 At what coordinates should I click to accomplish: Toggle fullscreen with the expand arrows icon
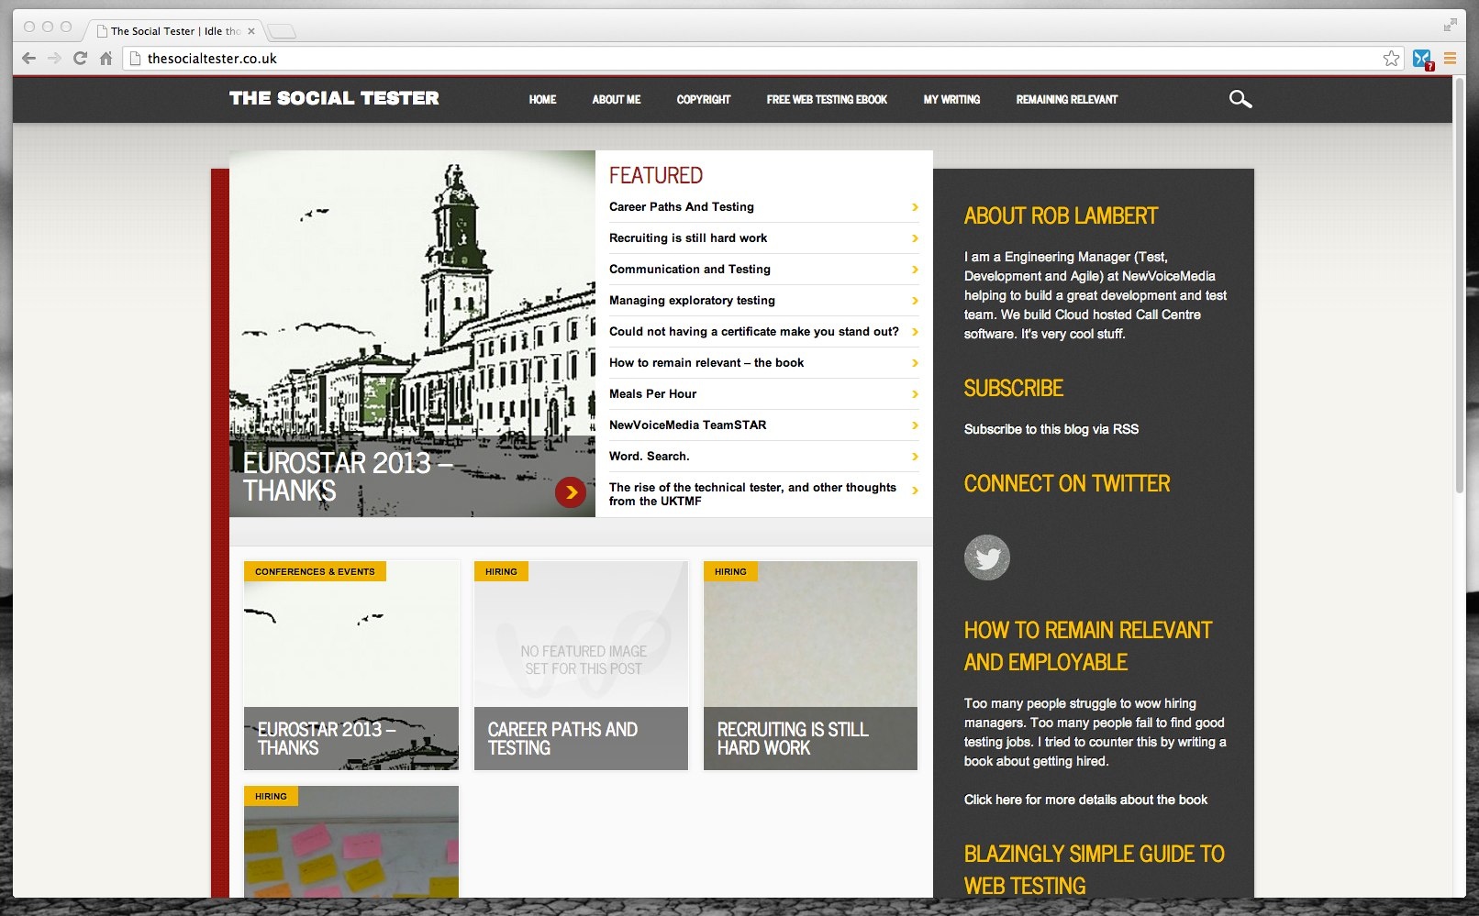pos(1450,25)
